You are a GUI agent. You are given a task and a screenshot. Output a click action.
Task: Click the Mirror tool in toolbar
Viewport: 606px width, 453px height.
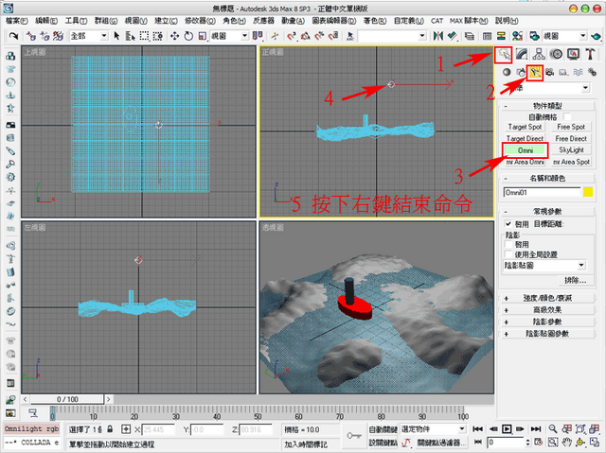tap(437, 36)
